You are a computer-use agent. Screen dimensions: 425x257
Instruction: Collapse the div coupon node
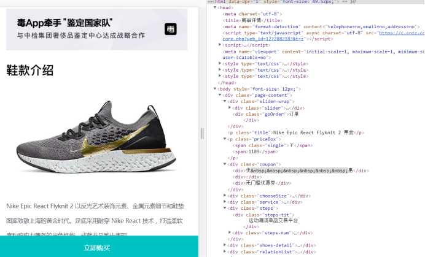pyautogui.click(x=225, y=164)
